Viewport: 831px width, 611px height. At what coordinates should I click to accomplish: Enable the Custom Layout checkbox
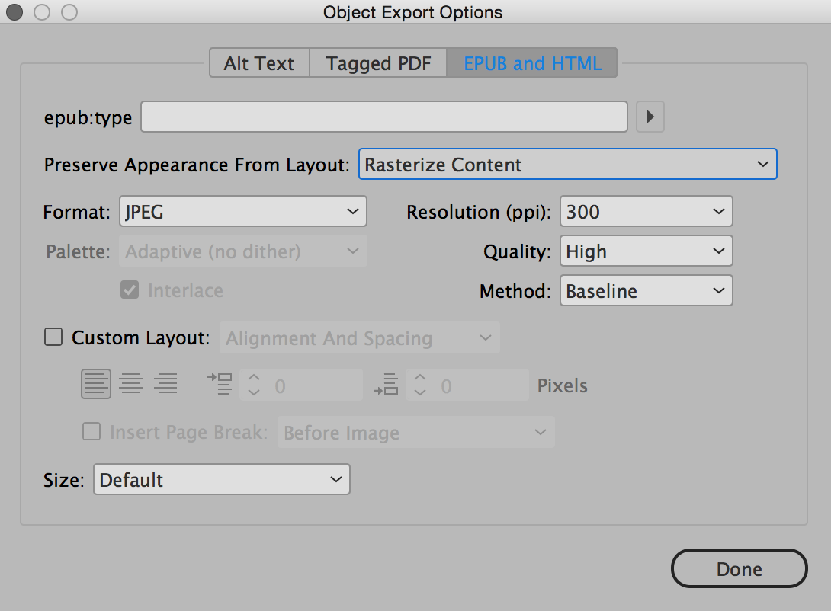[x=53, y=337]
